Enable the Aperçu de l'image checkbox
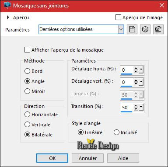 pos(118,17)
